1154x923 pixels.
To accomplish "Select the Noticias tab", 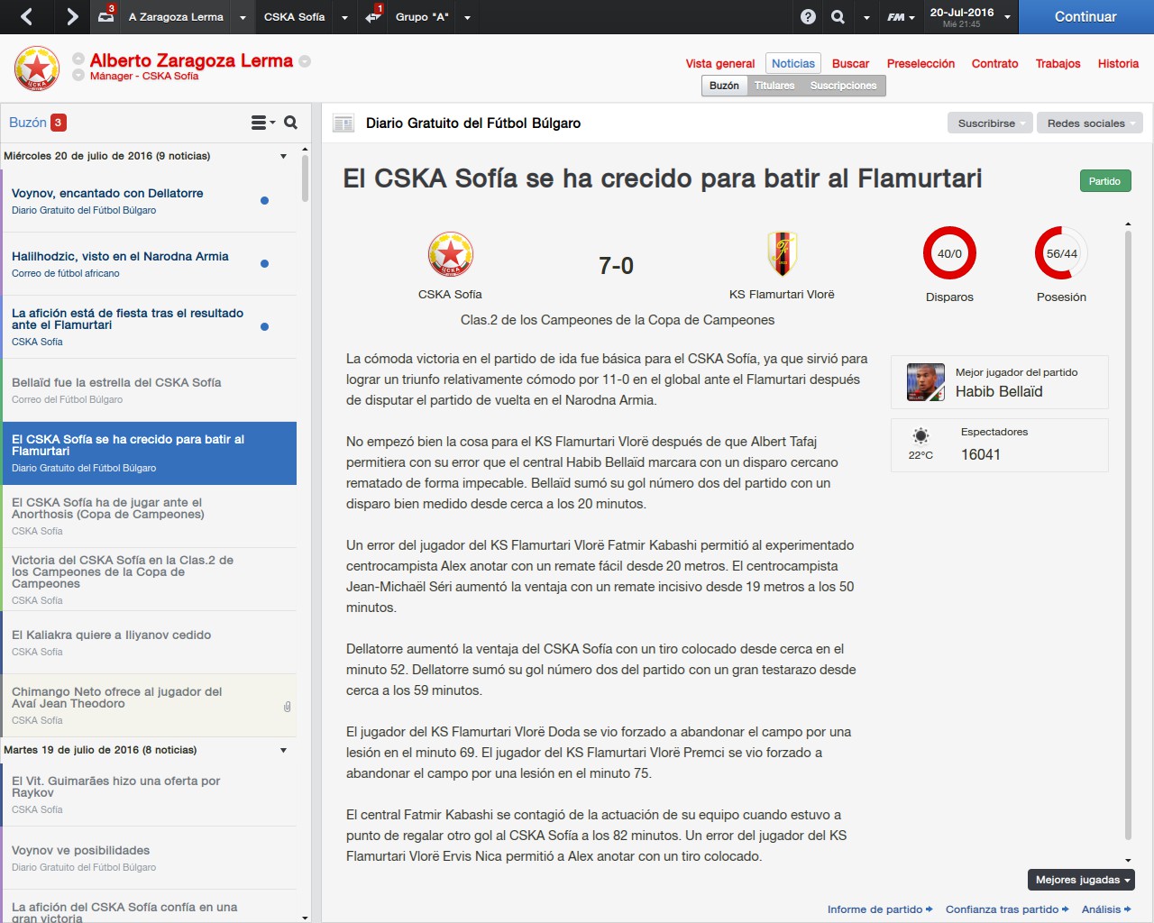I will click(x=793, y=63).
